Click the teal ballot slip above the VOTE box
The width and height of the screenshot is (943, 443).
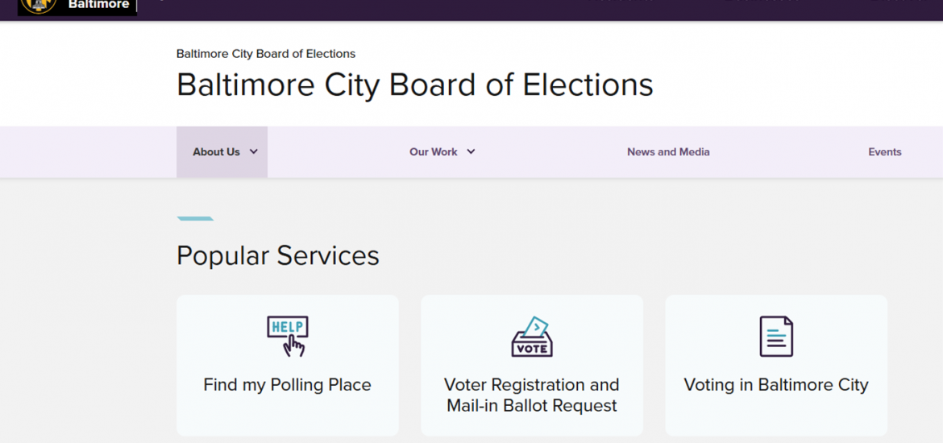[x=535, y=326]
